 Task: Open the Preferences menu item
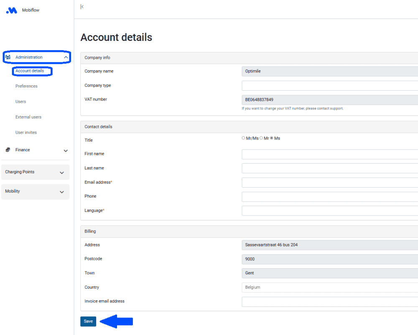[x=26, y=86]
